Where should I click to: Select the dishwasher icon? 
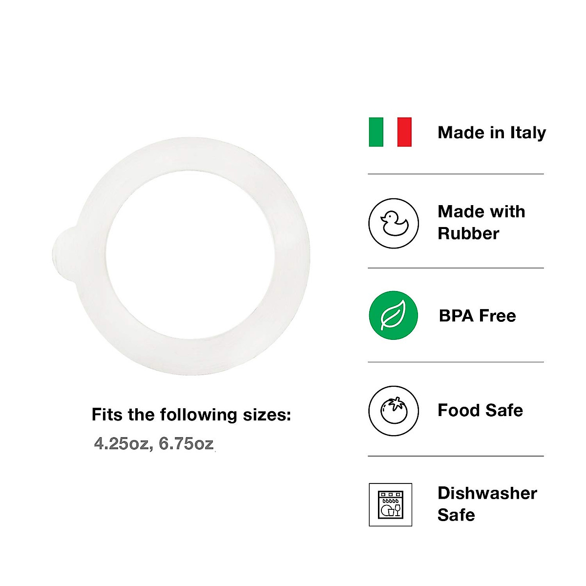390,504
